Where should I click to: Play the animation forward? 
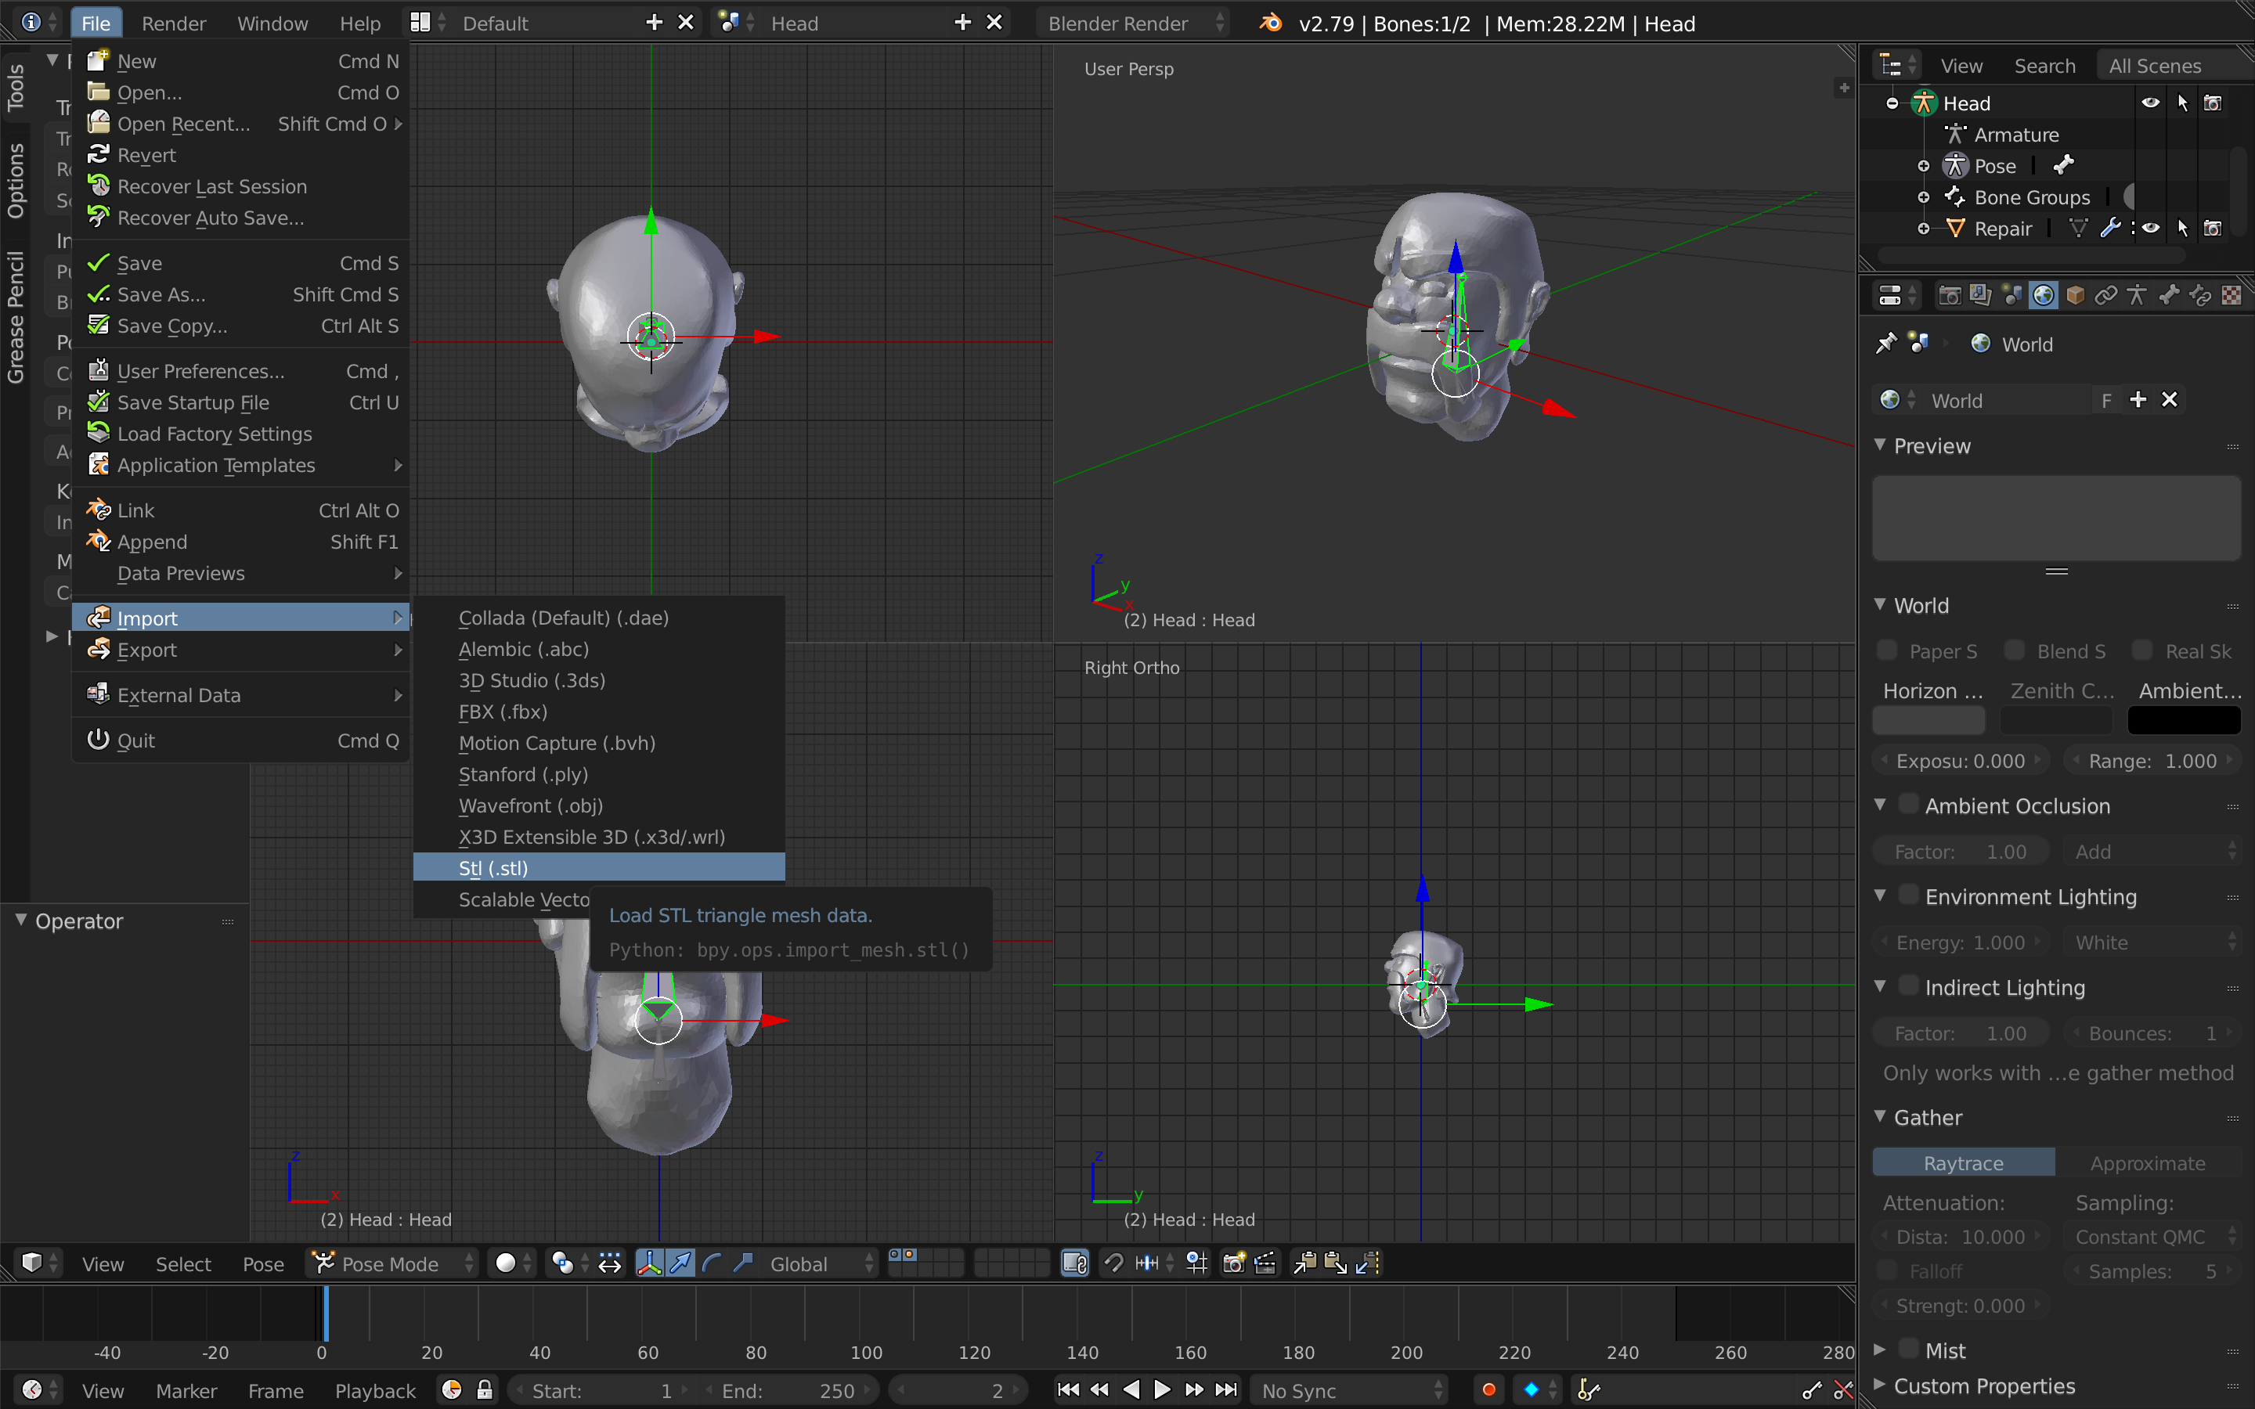(1163, 1390)
